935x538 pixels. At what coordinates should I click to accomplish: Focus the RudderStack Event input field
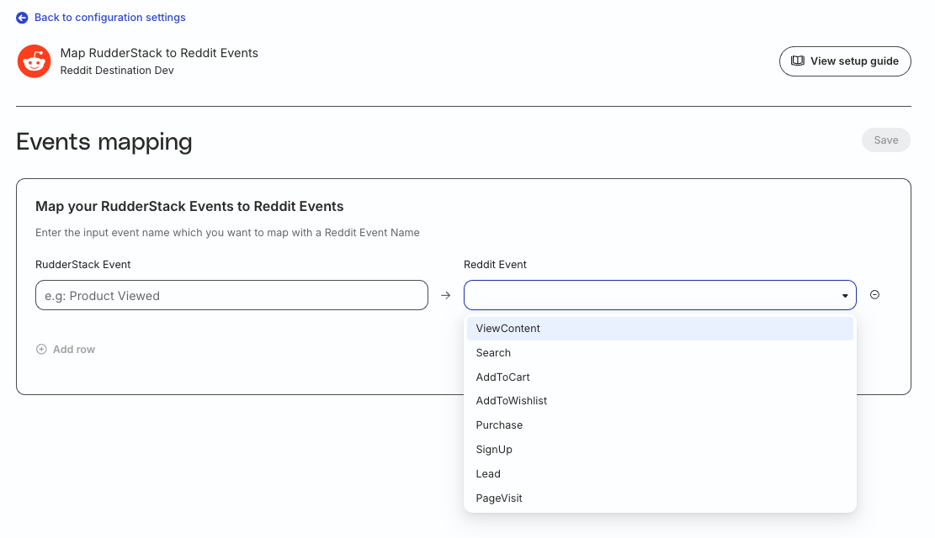232,296
